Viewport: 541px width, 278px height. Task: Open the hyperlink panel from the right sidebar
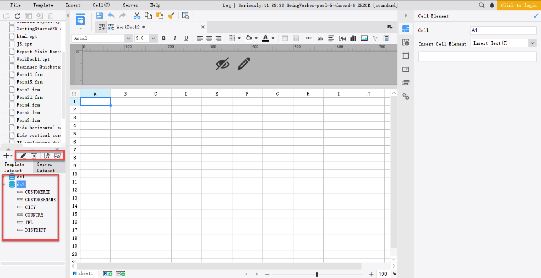point(406,96)
